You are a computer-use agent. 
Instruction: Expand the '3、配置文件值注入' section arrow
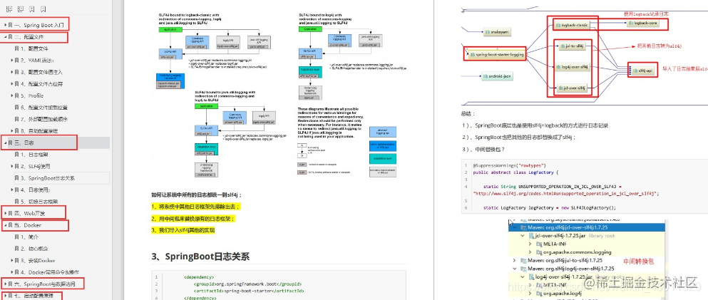(x=12, y=72)
